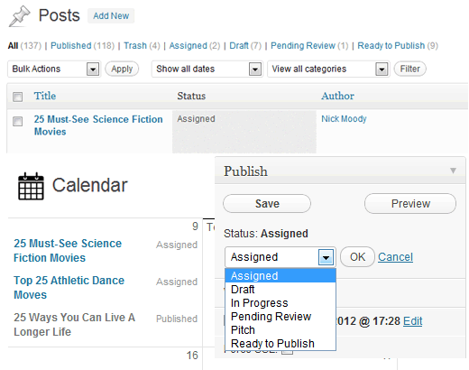
Task: Collapse the Publish panel arrow
Action: click(453, 171)
